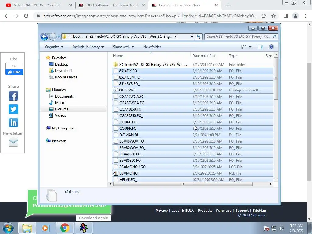Screen dimensions: 312x234
Task: Click the Download again link
Action: pos(93,218)
